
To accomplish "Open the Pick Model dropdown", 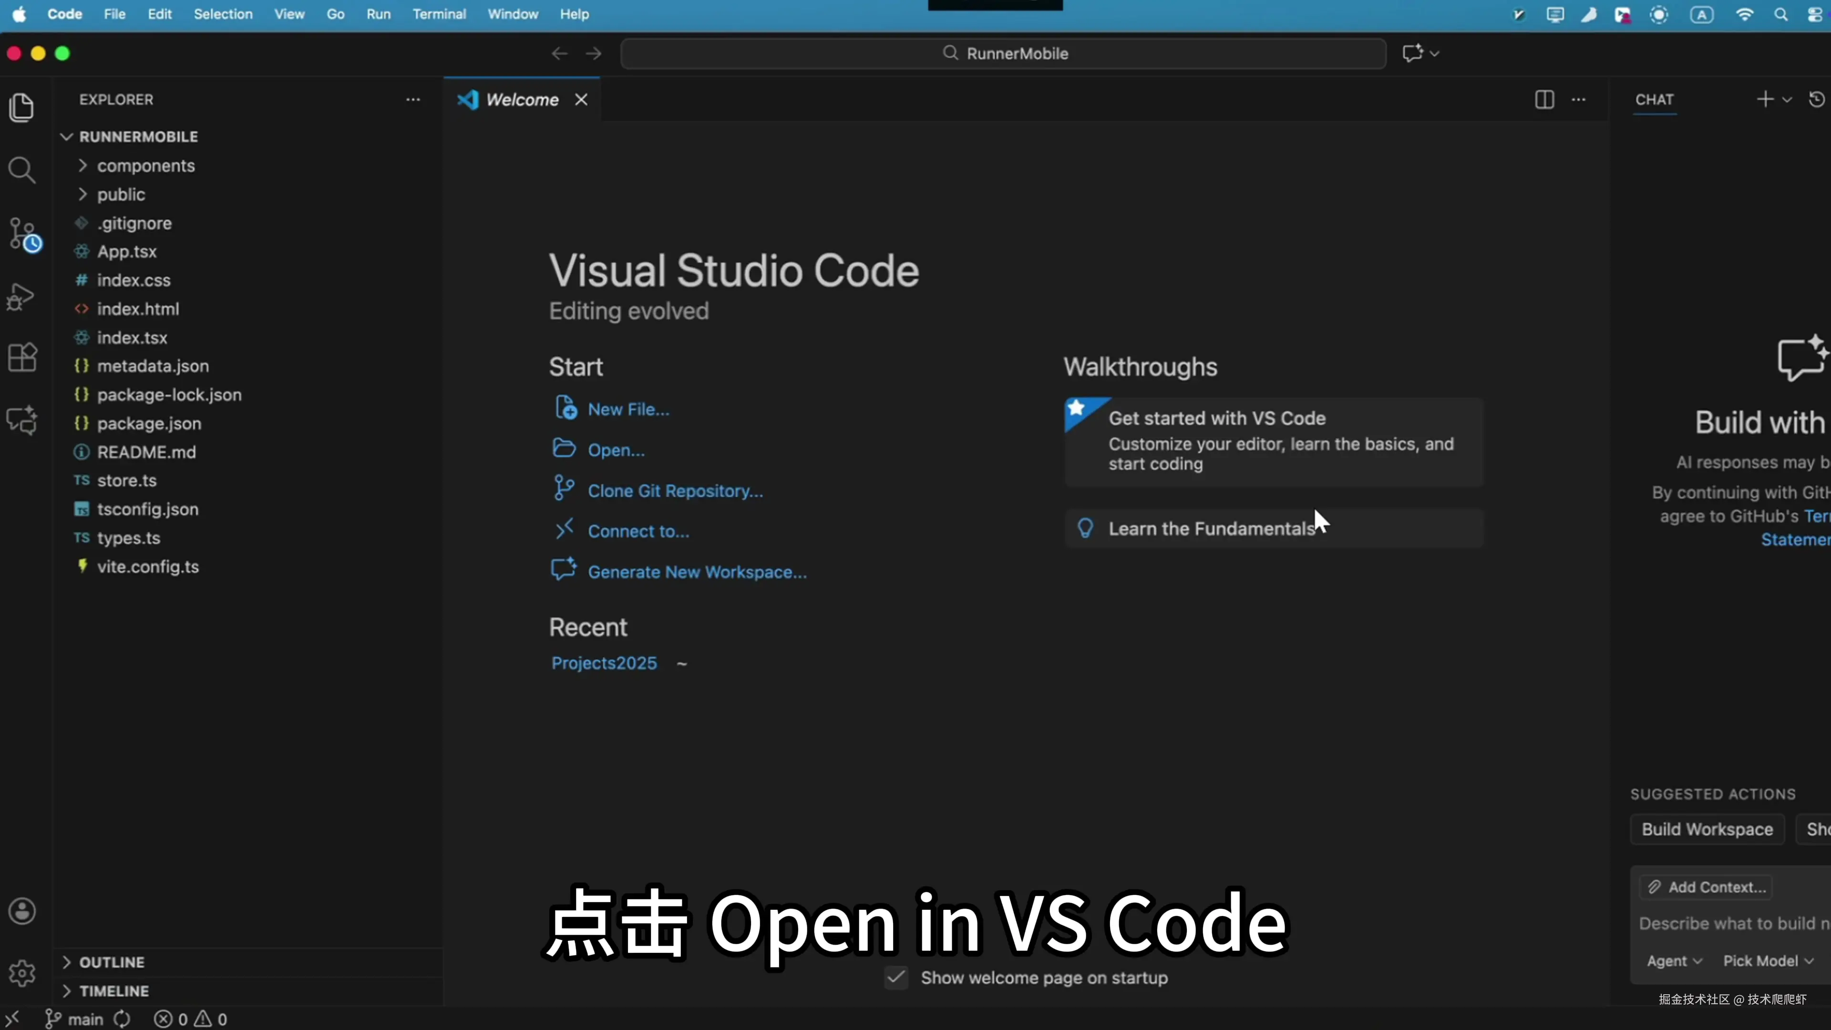I will (1768, 961).
